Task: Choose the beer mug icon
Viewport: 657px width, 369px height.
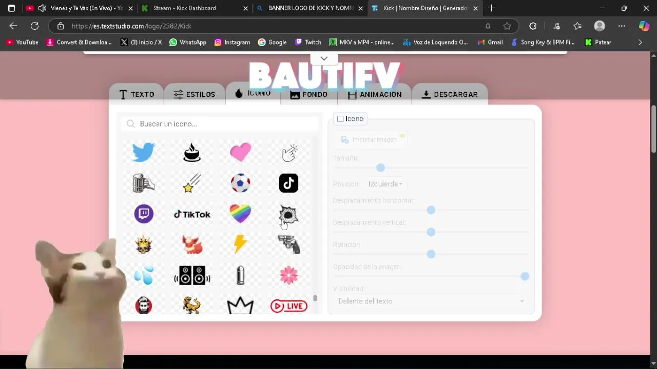Action: pos(143,183)
